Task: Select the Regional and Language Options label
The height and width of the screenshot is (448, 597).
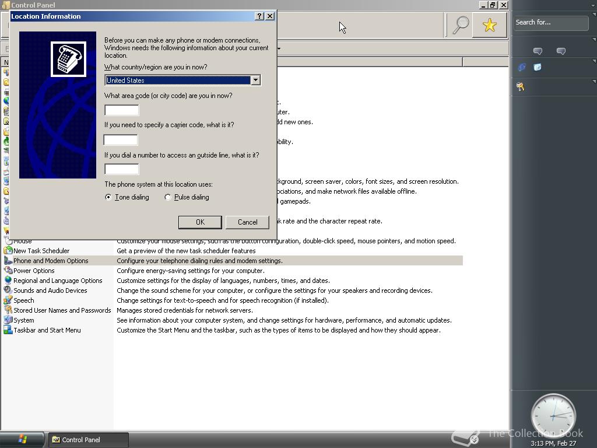Action: pyautogui.click(x=58, y=281)
